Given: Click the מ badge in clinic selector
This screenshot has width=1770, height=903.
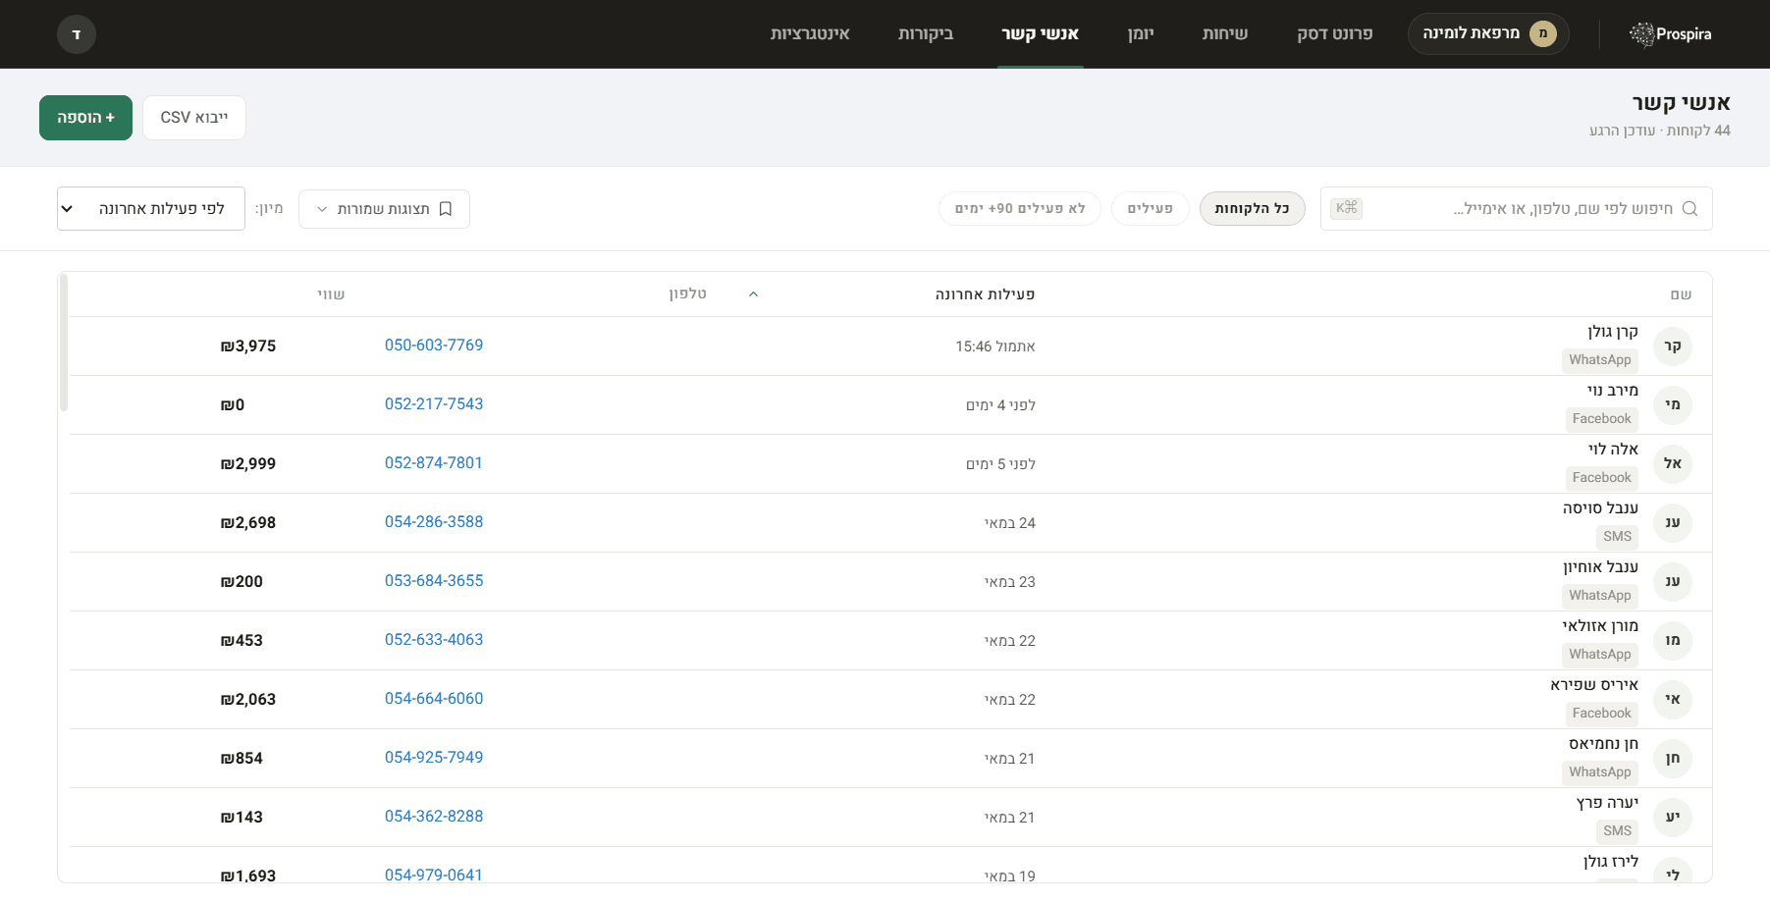Looking at the screenshot, I should pyautogui.click(x=1543, y=33).
